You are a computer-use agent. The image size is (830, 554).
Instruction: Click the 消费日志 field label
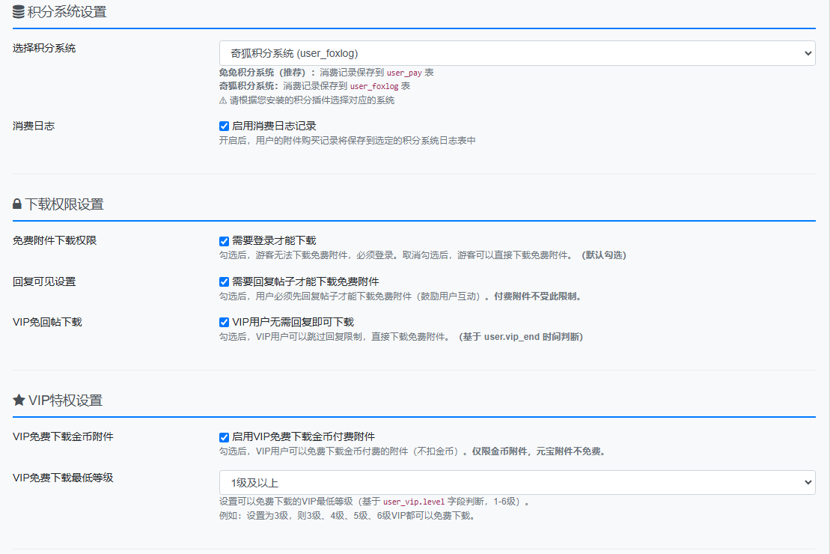click(x=34, y=126)
